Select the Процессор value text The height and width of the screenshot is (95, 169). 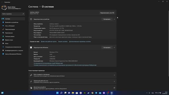coord(65,26)
